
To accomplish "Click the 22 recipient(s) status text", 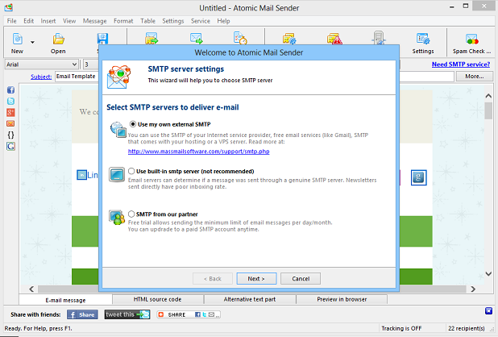I will 467,328.
